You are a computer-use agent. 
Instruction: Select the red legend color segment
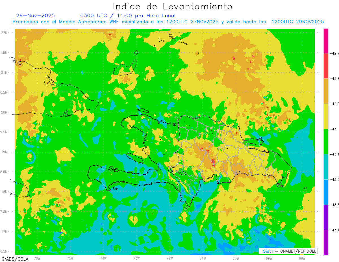(326, 66)
